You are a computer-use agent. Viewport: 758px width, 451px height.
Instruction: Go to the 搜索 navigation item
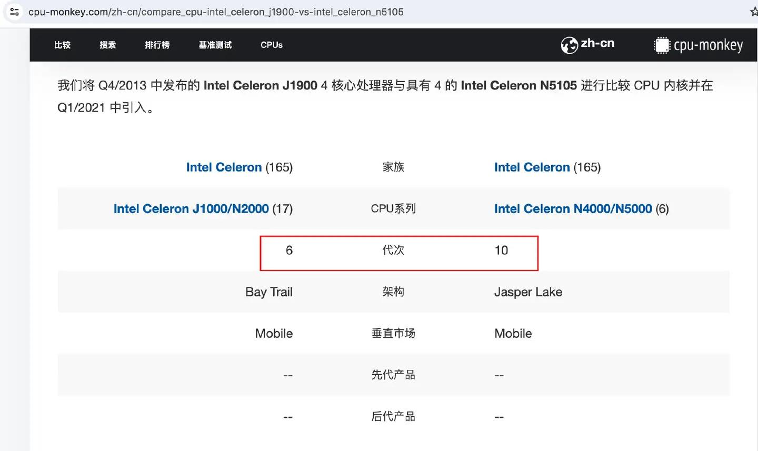107,45
